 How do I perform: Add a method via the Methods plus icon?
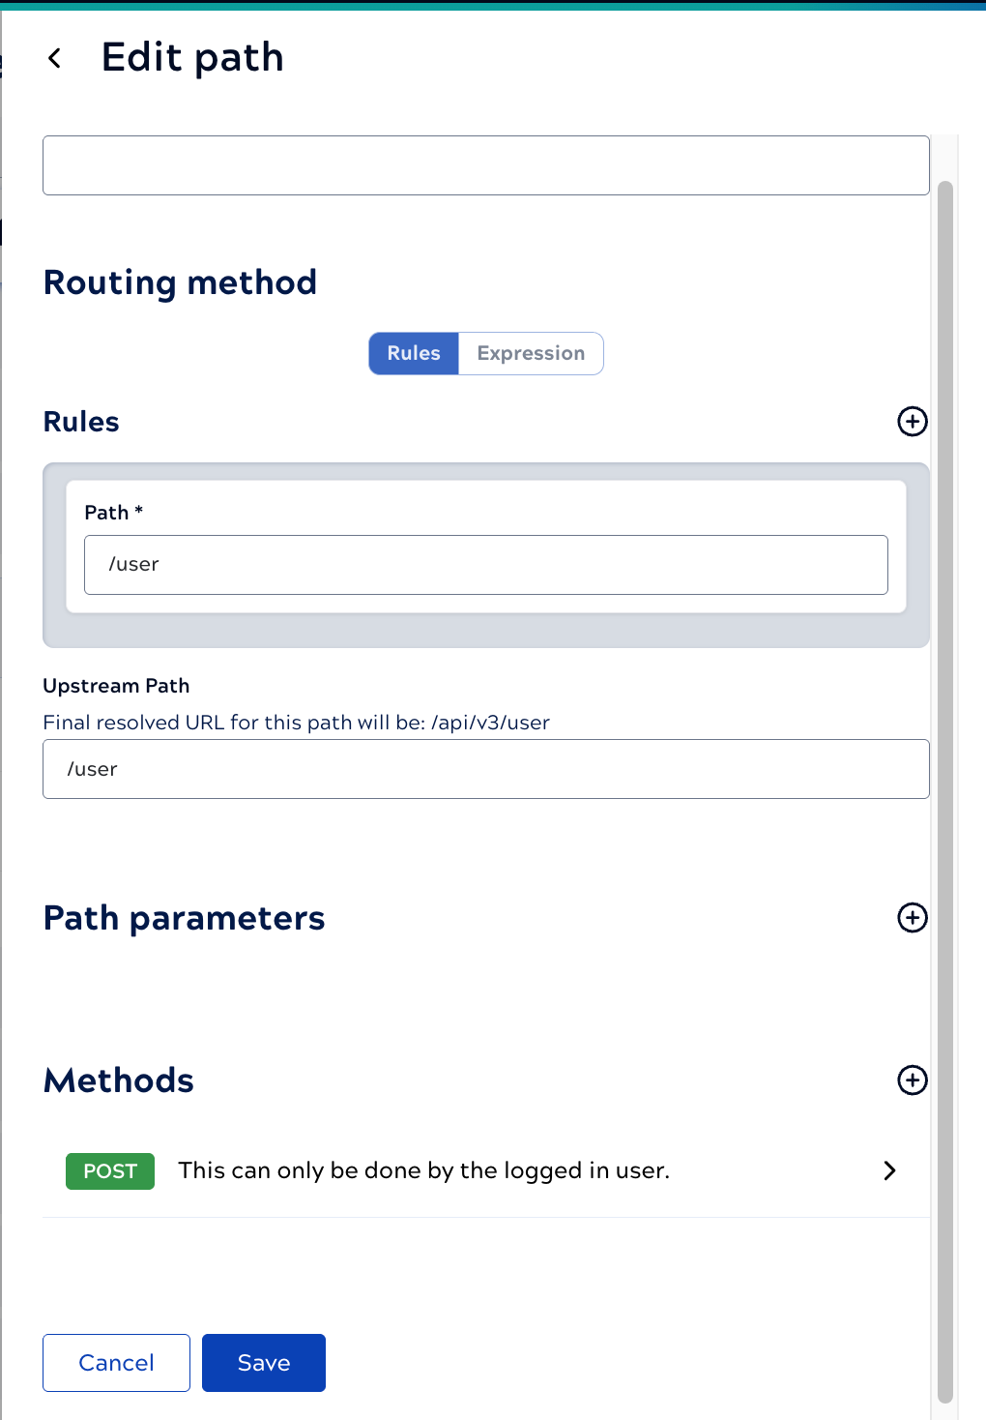912,1080
